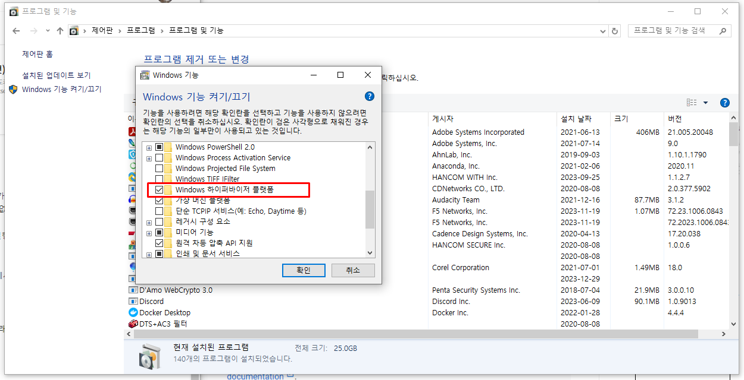Confirm with the 확인 button
The image size is (744, 380).
coord(304,270)
